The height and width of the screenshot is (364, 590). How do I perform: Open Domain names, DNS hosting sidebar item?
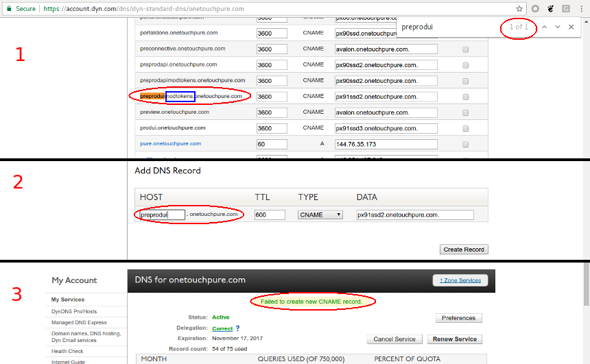point(86,337)
